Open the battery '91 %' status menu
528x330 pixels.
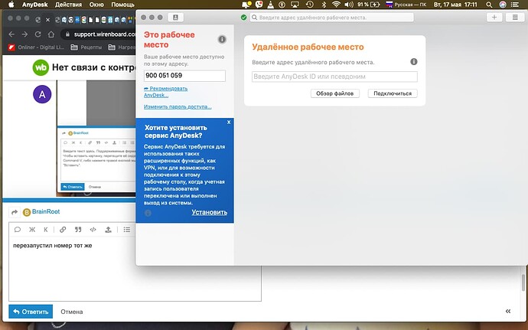click(369, 5)
